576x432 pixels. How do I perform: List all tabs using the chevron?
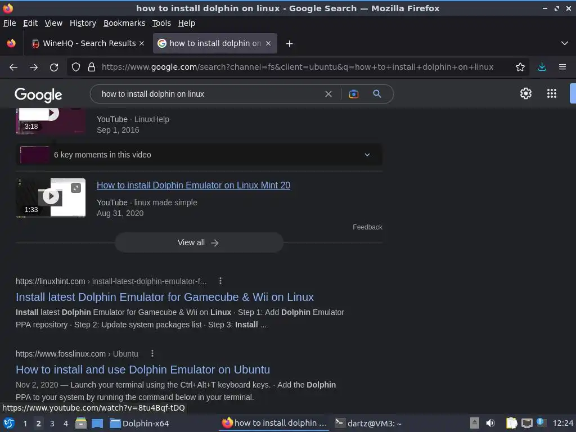[565, 43]
